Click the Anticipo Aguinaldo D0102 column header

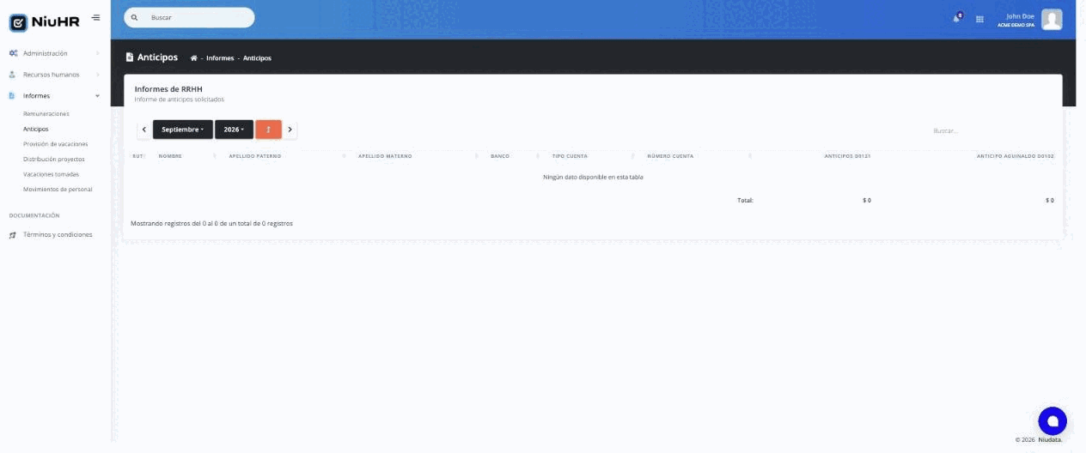pyautogui.click(x=1016, y=156)
